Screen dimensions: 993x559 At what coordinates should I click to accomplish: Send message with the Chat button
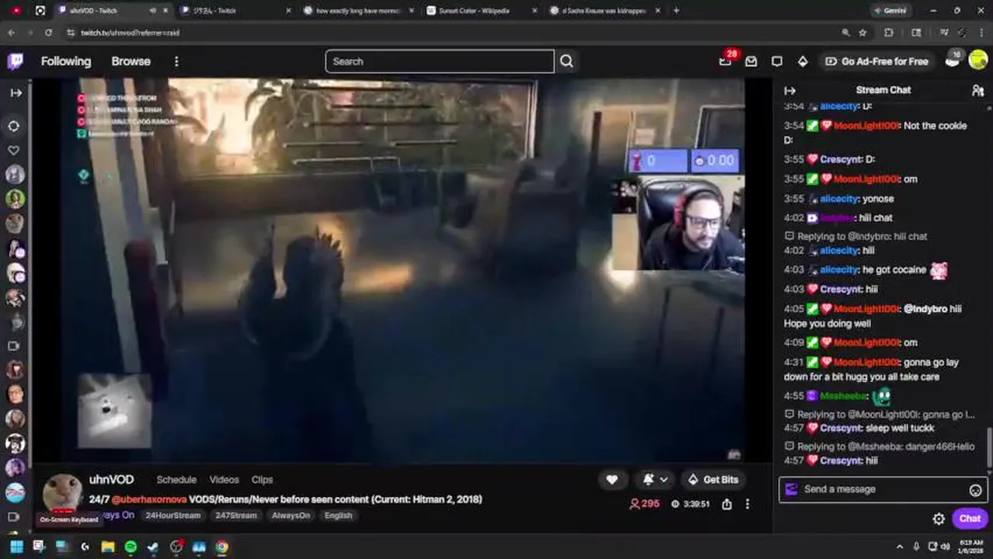970,519
